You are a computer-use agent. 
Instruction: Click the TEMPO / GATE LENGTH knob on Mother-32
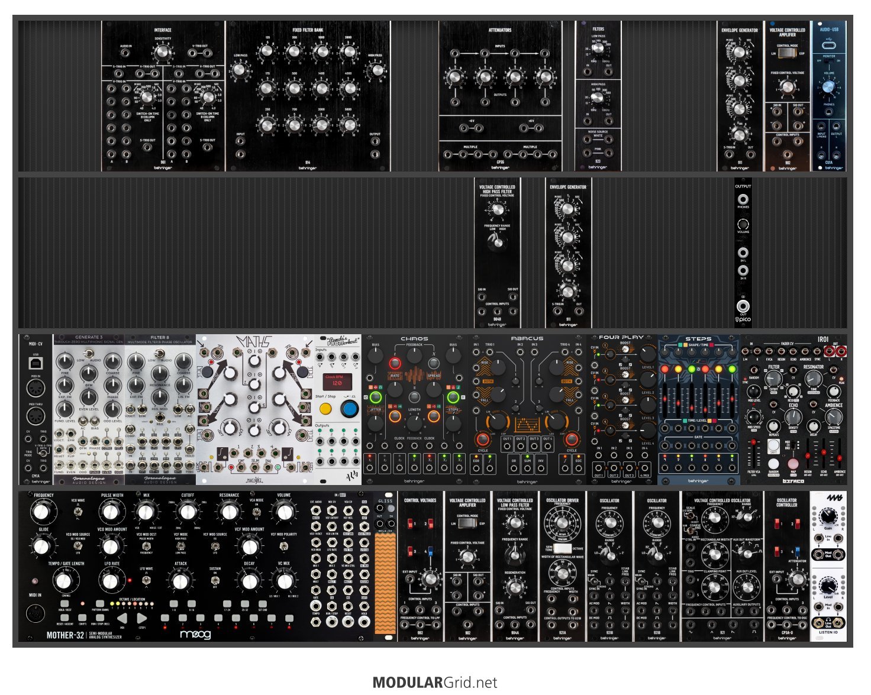(63, 581)
